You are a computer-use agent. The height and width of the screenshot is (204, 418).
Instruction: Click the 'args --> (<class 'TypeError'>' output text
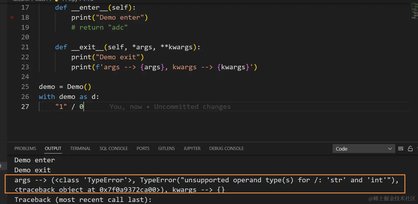75,180
